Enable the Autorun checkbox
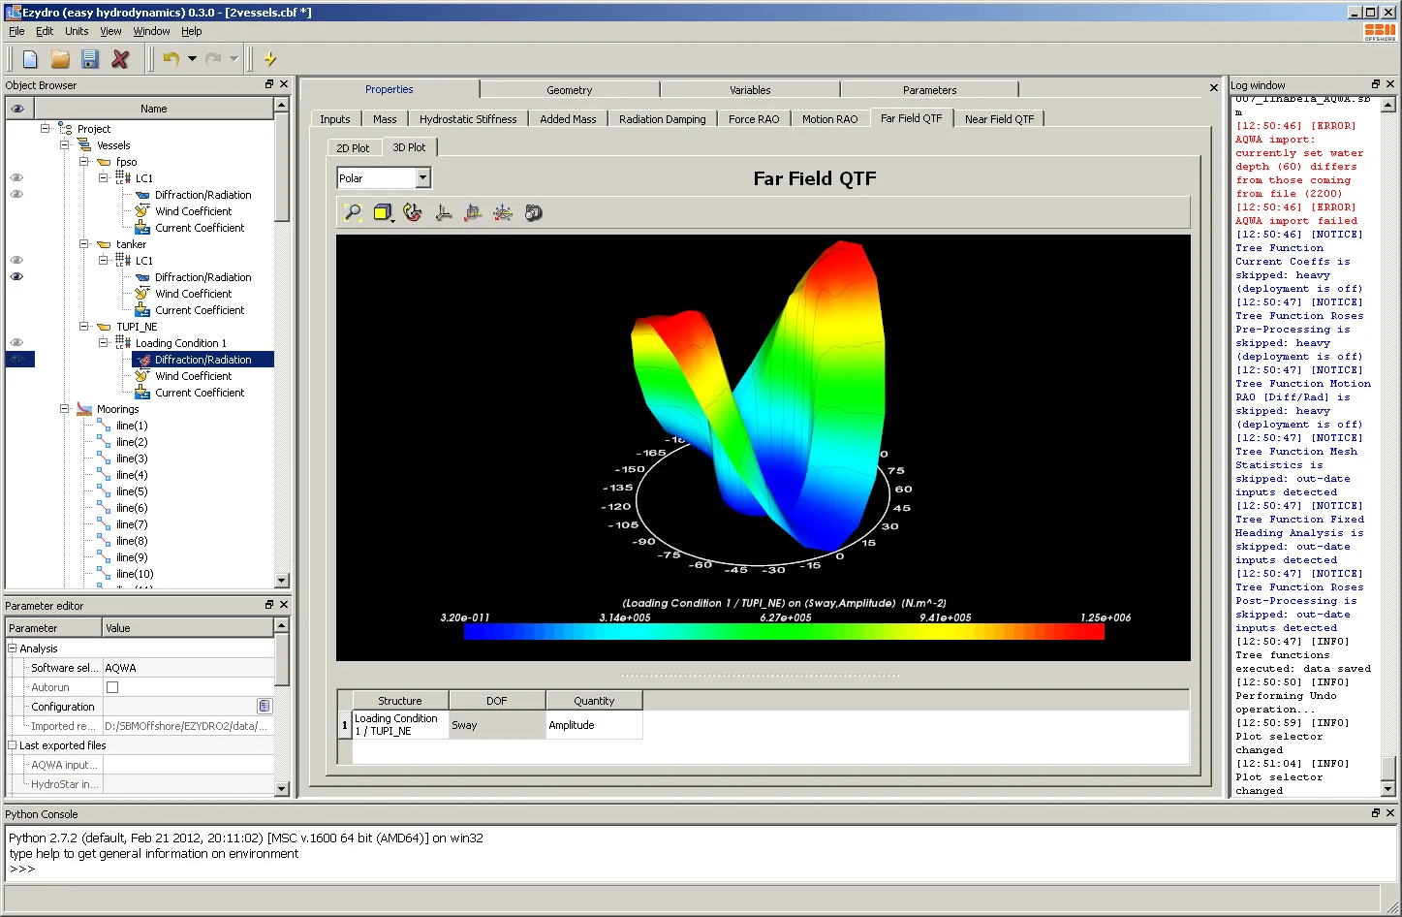1402x917 pixels. (x=112, y=687)
